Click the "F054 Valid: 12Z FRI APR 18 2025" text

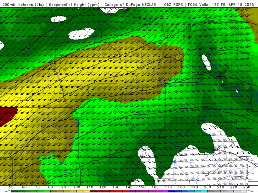[221, 5]
